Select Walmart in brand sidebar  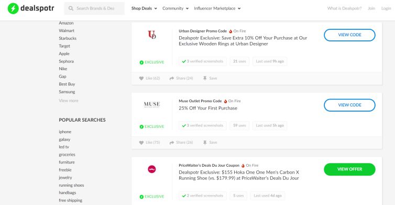click(67, 30)
